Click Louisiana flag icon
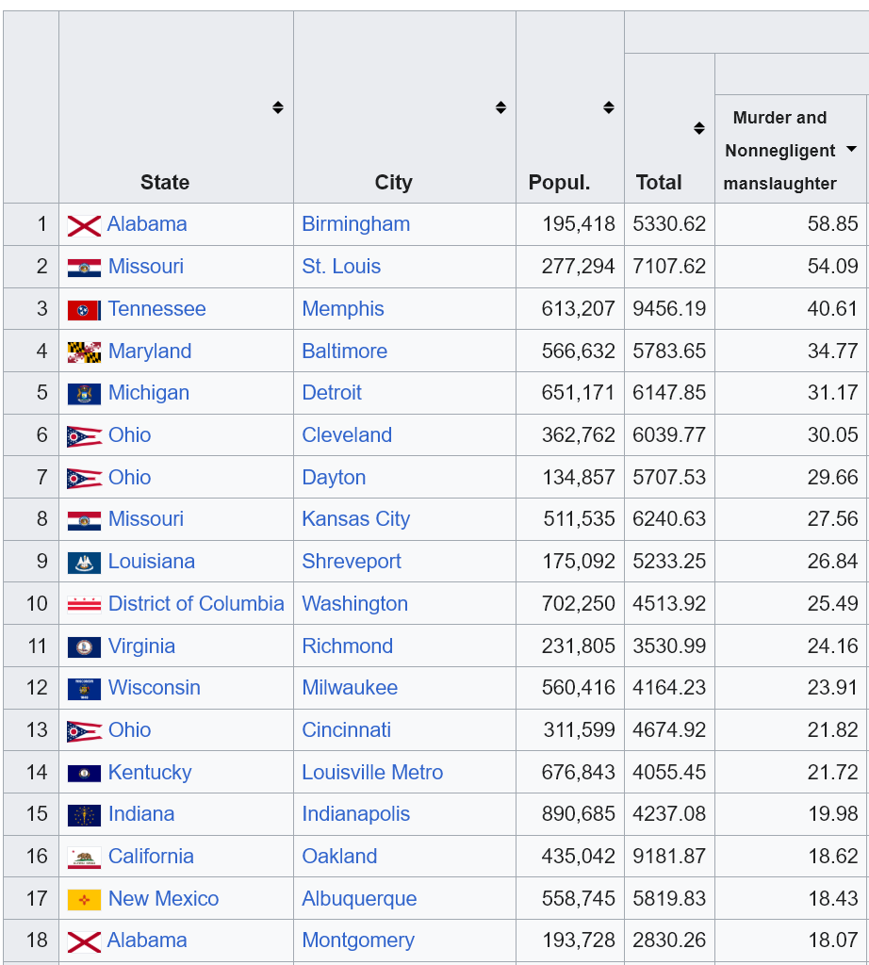 coord(84,563)
